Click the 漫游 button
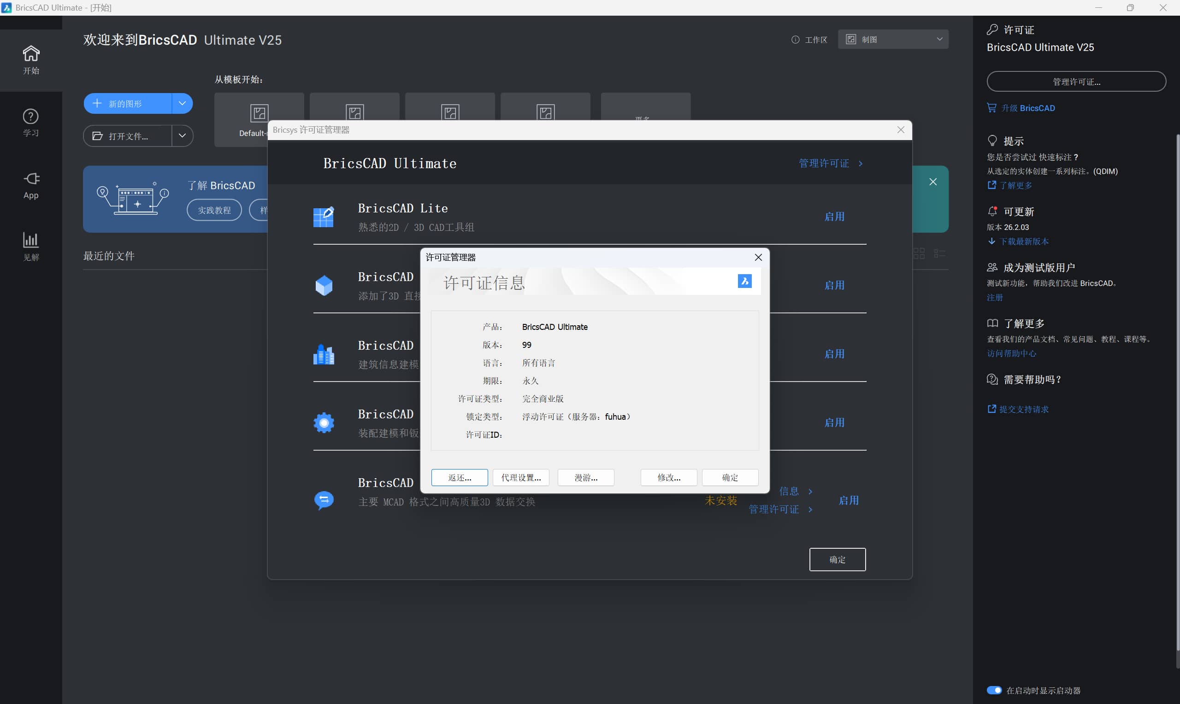The width and height of the screenshot is (1180, 704). [x=585, y=477]
